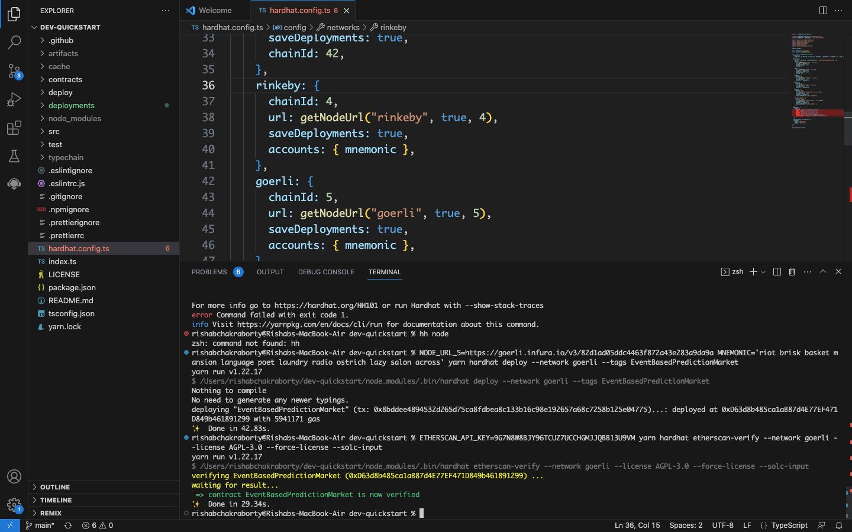Change encoding via UTF-8
The image size is (852, 532).
722,525
